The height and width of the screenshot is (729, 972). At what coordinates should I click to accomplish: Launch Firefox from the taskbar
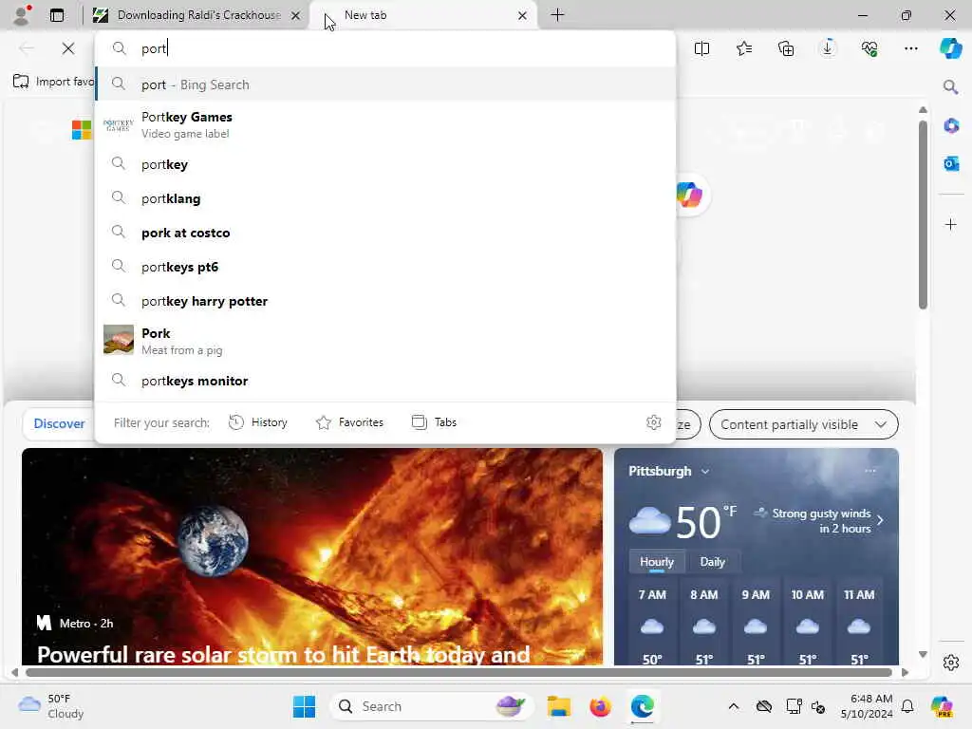[600, 706]
